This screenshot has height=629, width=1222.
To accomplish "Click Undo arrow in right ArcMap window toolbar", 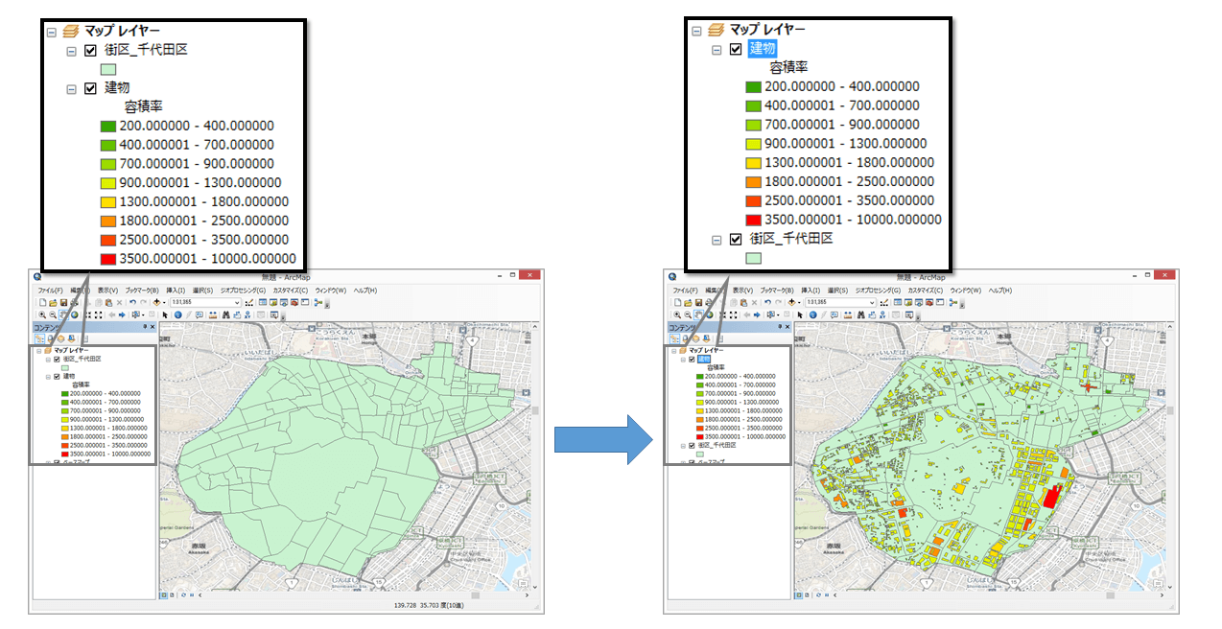I will pyautogui.click(x=768, y=302).
